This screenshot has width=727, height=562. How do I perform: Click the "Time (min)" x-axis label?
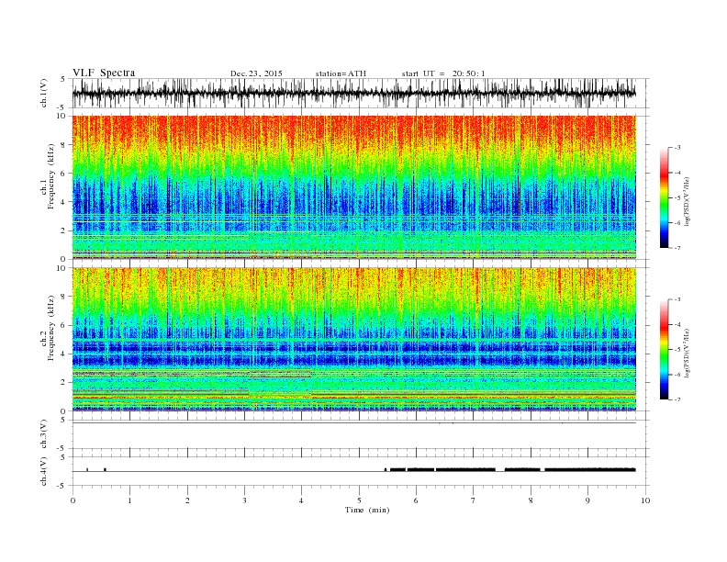pos(367,510)
